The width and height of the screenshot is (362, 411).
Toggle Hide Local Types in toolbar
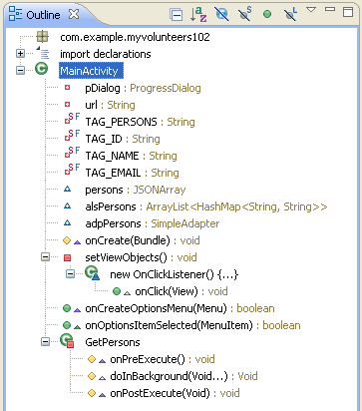point(290,14)
